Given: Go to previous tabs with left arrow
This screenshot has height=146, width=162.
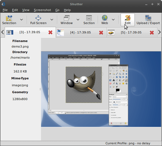Looking at the screenshot, I should [x=2, y=32].
